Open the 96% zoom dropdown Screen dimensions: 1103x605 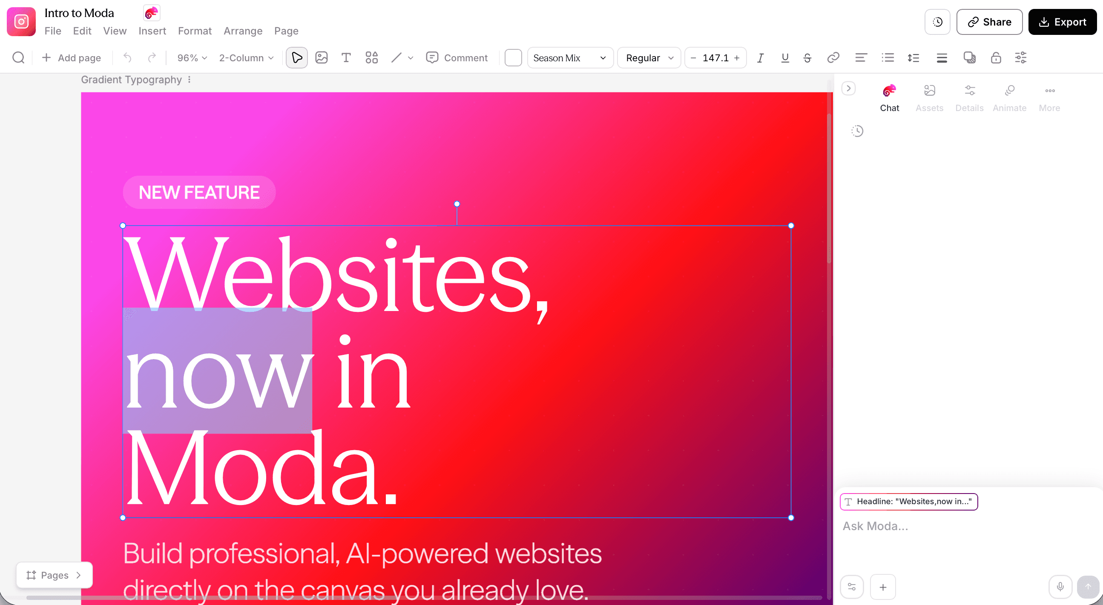point(192,58)
